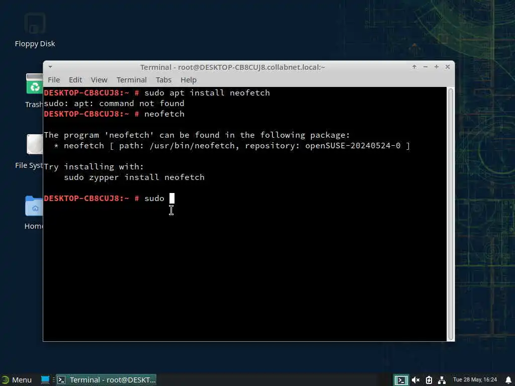
Task: Click the shade (roll up) window button
Action: (414, 67)
